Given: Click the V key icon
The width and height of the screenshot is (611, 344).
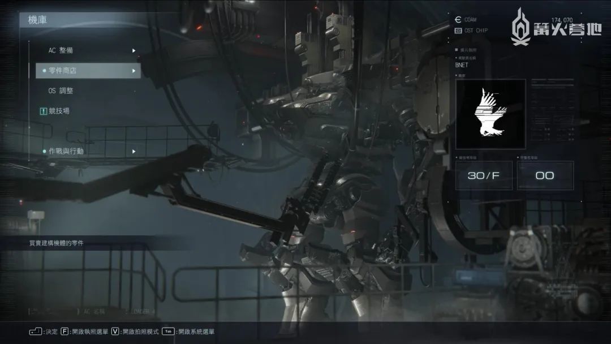Looking at the screenshot, I should [x=115, y=332].
